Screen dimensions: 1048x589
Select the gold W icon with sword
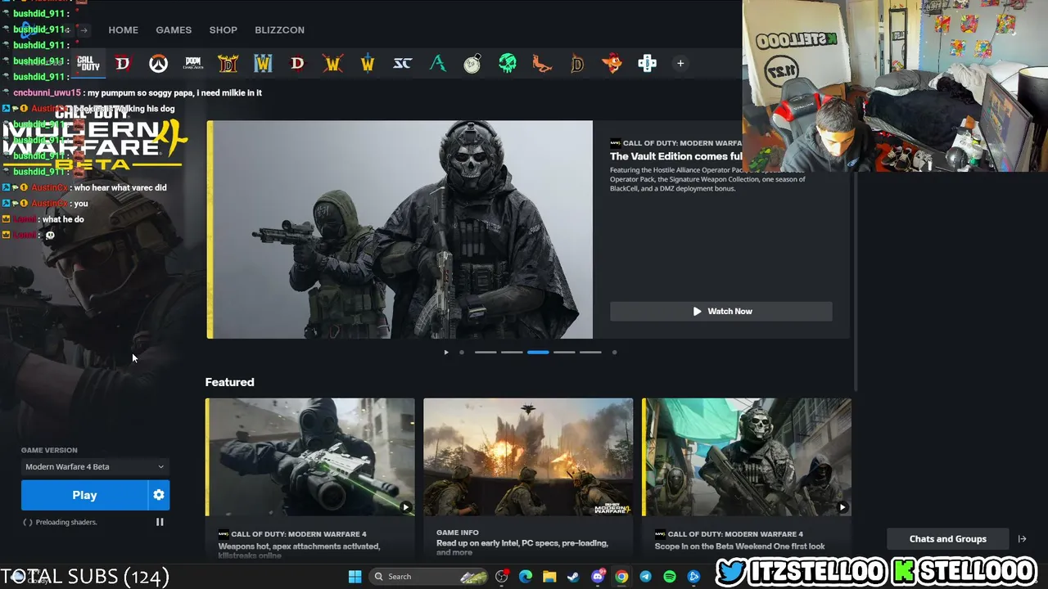tap(368, 63)
